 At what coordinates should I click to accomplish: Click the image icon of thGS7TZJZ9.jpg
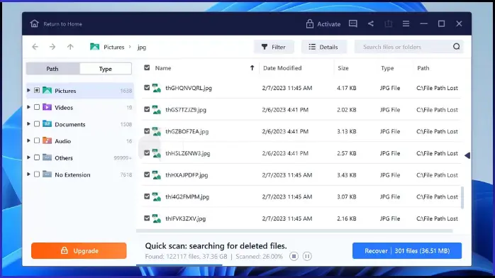(156, 110)
